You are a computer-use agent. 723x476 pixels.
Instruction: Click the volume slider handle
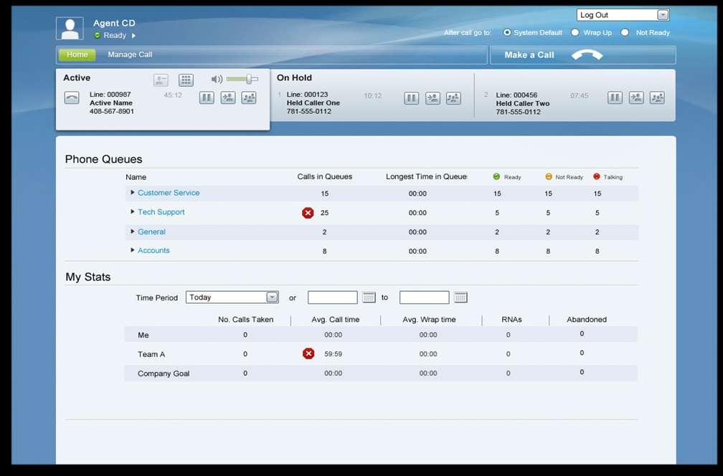249,80
